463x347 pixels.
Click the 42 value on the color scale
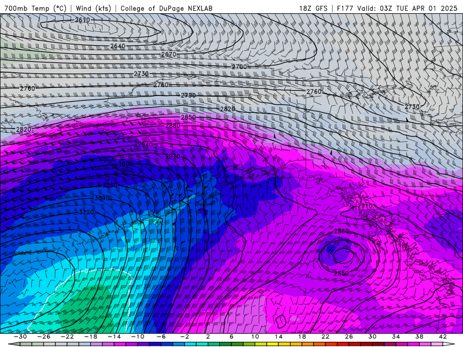[443, 337]
